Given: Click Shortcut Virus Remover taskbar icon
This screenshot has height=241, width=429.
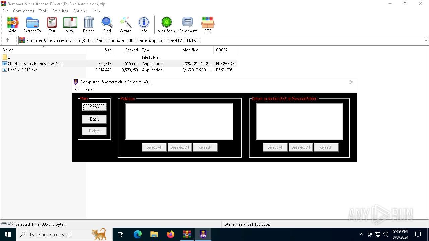Looking at the screenshot, I should coord(203,234).
